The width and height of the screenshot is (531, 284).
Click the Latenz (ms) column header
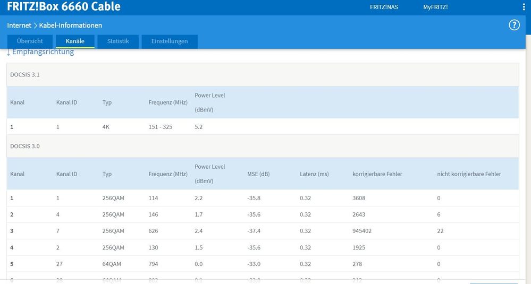click(314, 174)
